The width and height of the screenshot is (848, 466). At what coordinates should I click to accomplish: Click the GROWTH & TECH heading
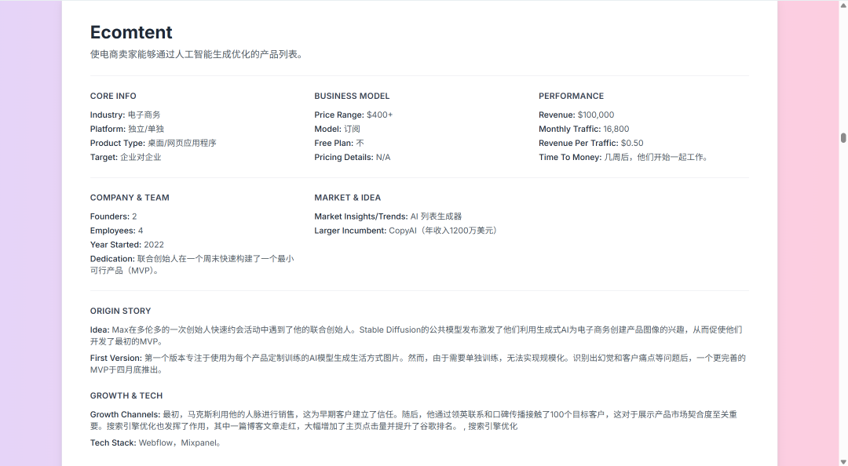point(126,395)
